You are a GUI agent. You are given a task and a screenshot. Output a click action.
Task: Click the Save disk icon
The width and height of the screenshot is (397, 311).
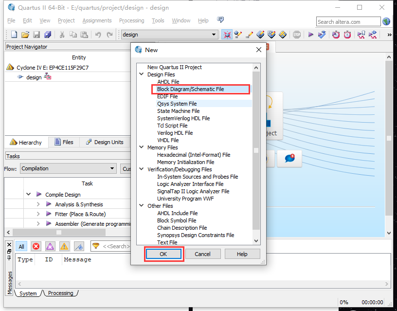pos(36,35)
